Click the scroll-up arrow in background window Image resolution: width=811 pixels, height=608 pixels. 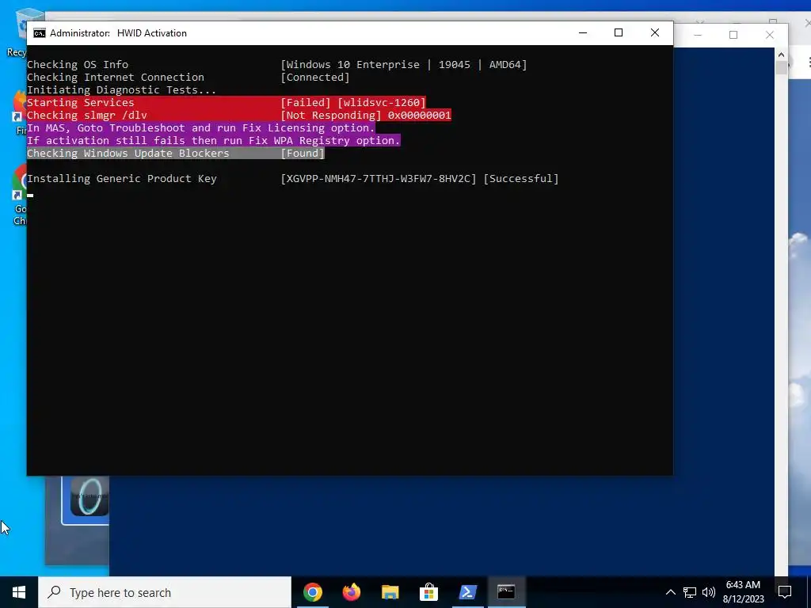pyautogui.click(x=781, y=55)
